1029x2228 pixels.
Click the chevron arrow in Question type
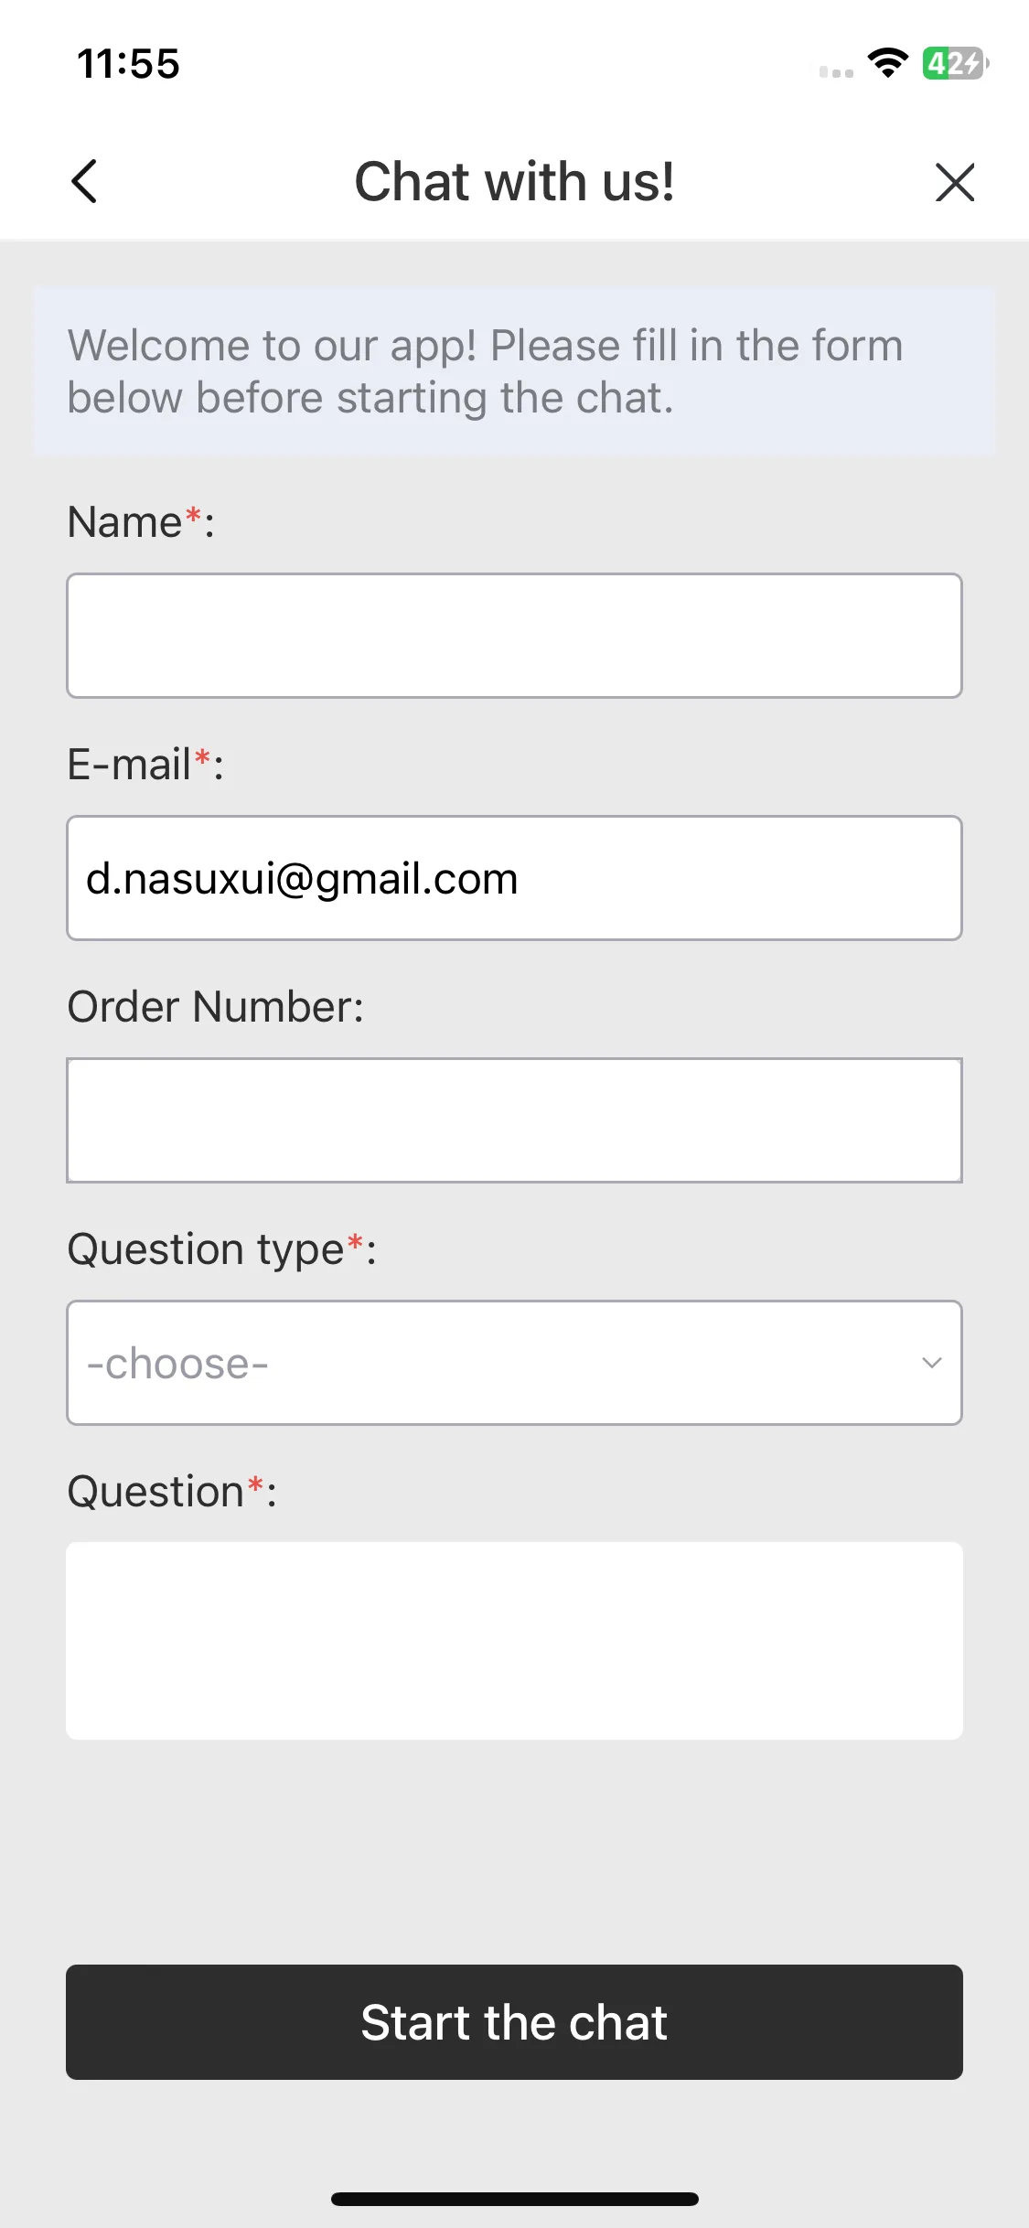[x=932, y=1363]
